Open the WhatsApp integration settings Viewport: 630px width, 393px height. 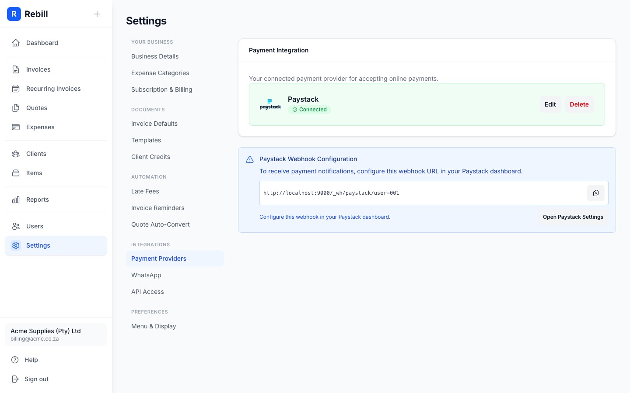click(x=146, y=275)
